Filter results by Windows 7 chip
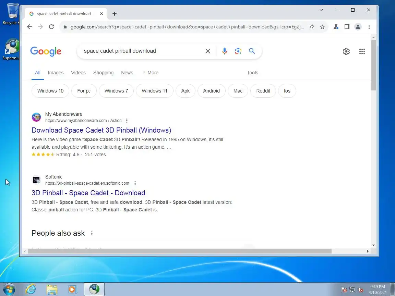Viewport: 395px width, 296px height. [x=116, y=91]
